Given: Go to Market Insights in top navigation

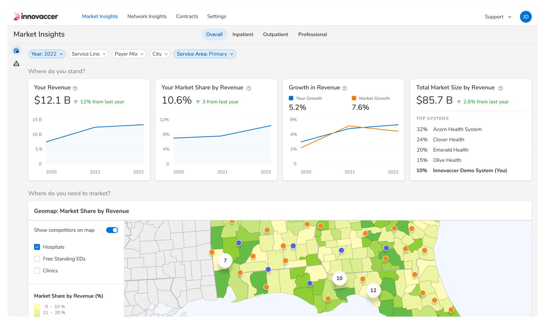Looking at the screenshot, I should pyautogui.click(x=100, y=17).
